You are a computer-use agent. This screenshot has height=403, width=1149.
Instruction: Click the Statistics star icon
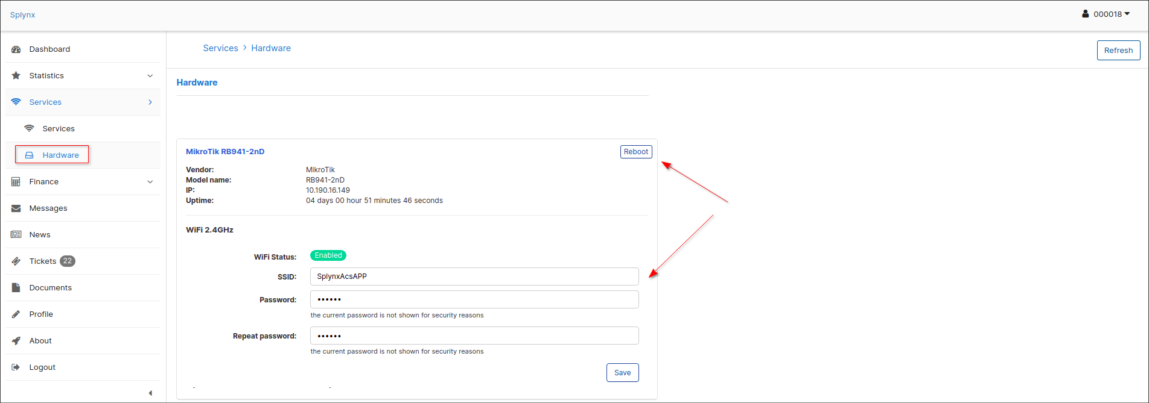tap(16, 76)
